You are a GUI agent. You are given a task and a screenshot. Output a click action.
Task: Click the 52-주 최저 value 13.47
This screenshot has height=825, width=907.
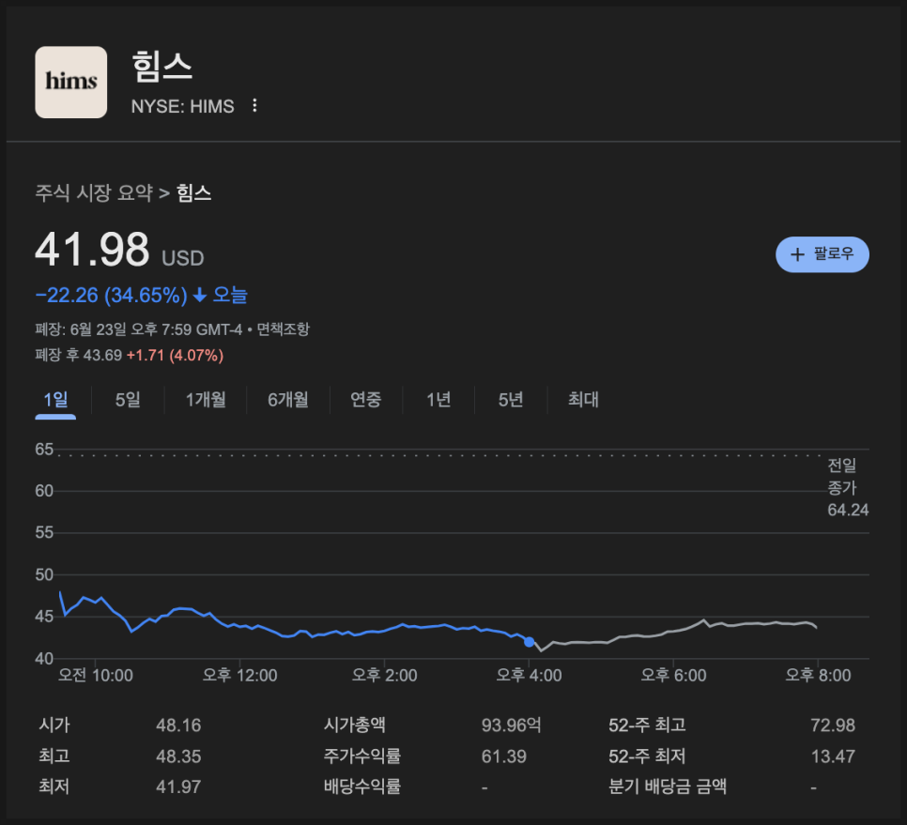tap(833, 756)
